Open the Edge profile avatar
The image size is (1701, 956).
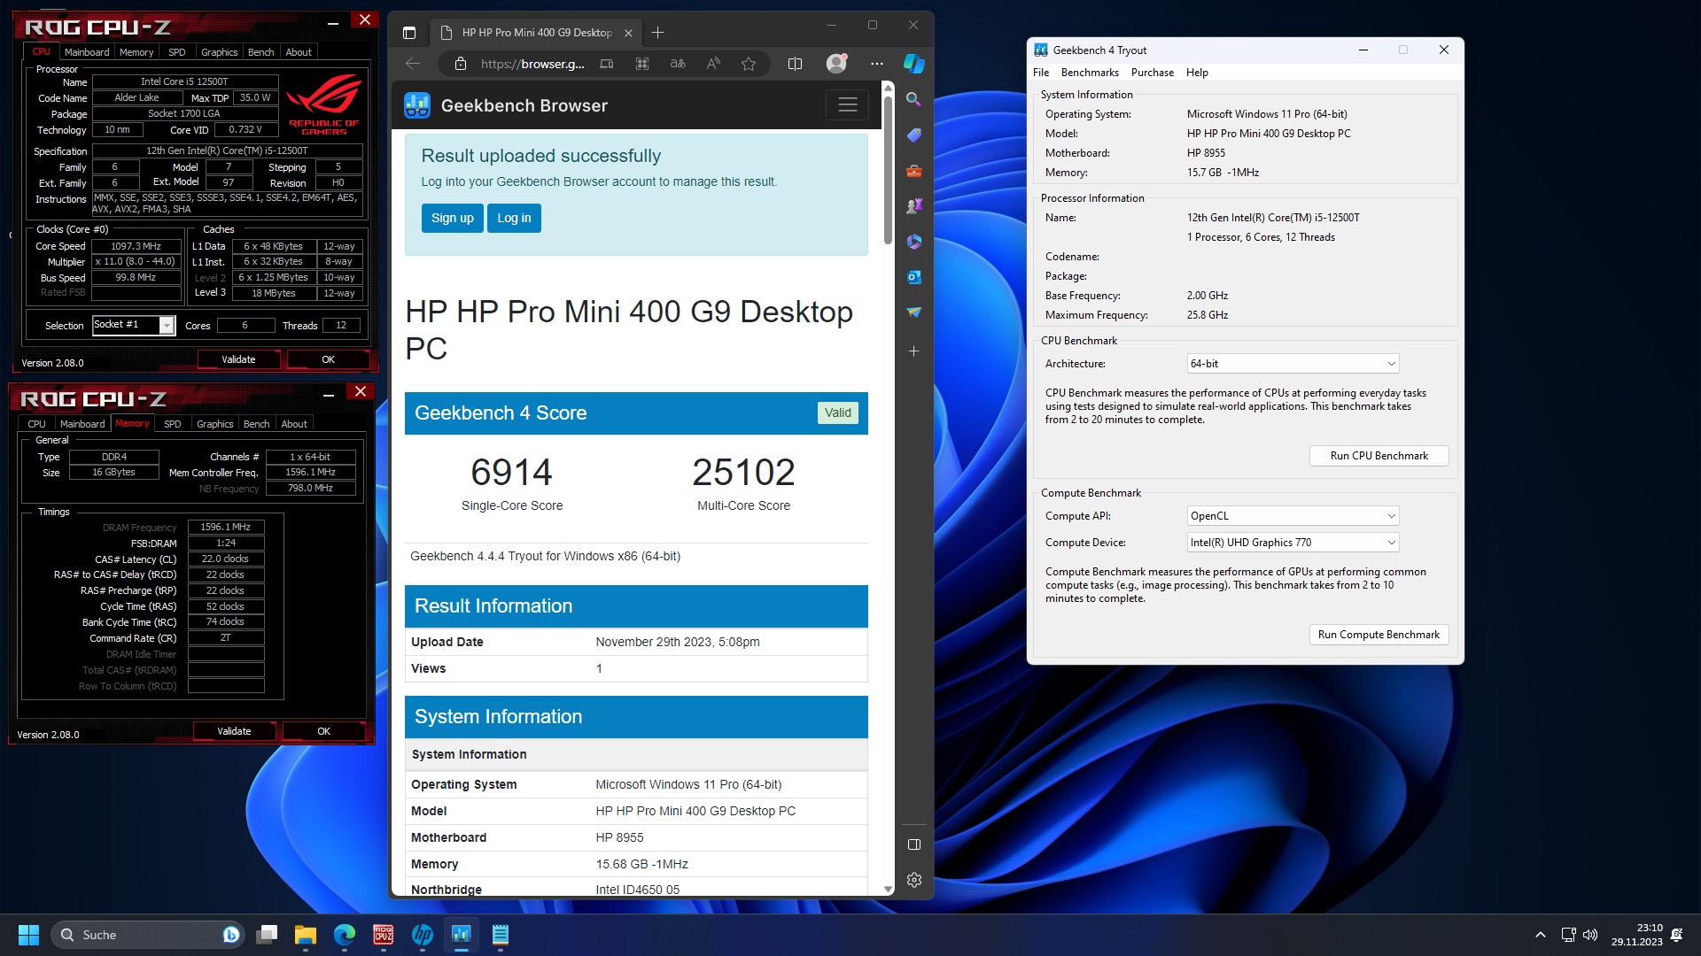[x=836, y=63]
